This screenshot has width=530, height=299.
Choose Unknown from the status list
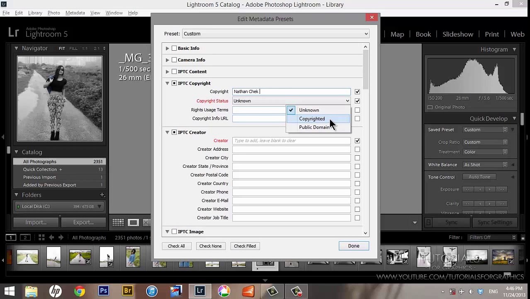318,110
